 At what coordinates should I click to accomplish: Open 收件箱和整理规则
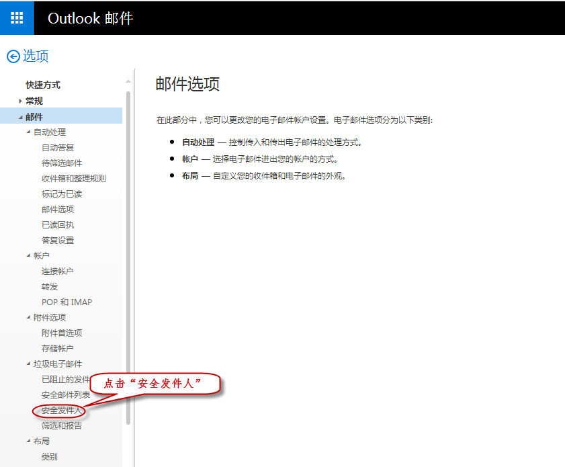pyautogui.click(x=74, y=179)
